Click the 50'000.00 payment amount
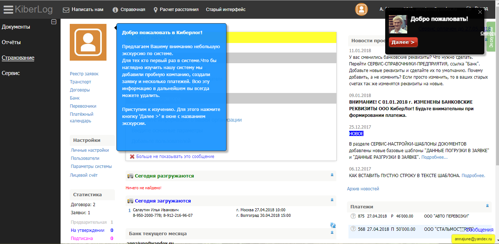Screen dimensions: 499x244 pyautogui.click(x=406, y=229)
